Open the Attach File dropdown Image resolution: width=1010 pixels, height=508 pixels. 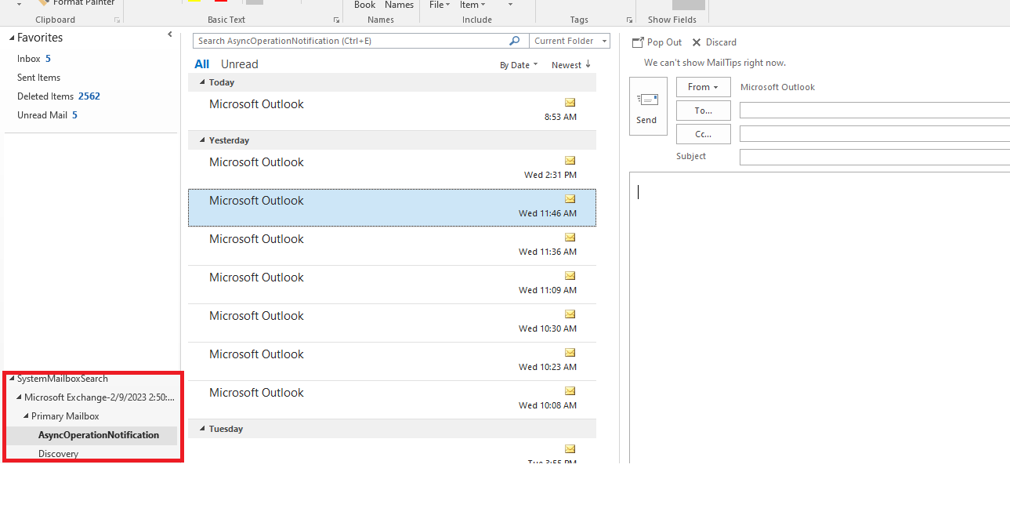pos(440,5)
